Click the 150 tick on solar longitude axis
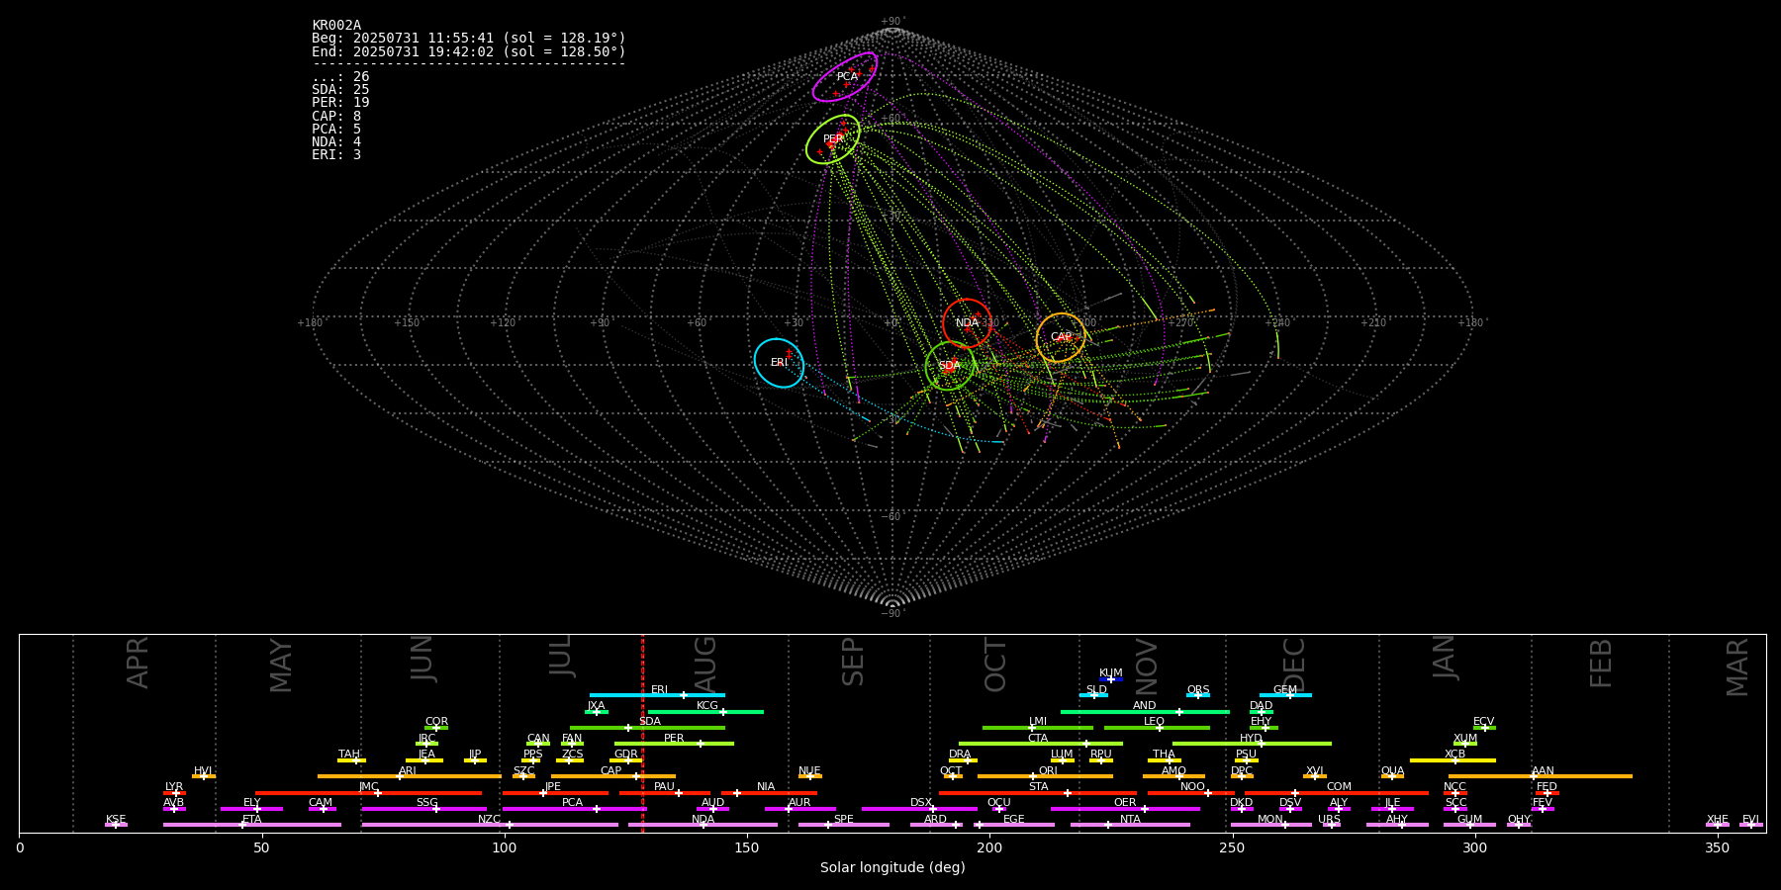This screenshot has width=1781, height=890. pyautogui.click(x=747, y=848)
